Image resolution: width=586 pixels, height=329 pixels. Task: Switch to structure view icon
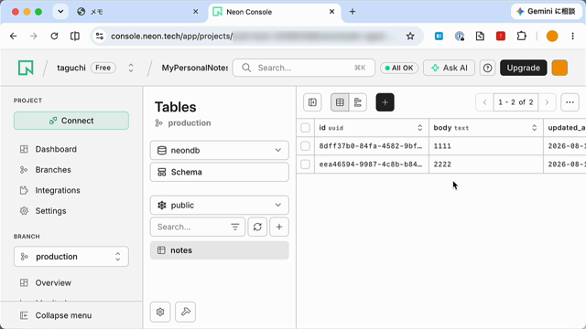(358, 102)
